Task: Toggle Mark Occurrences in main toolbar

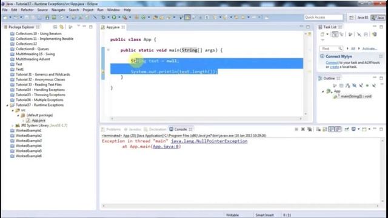Action: (187, 18)
